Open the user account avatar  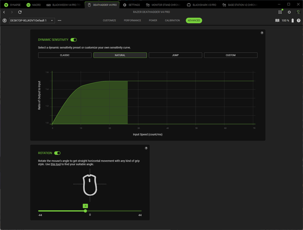298,12
